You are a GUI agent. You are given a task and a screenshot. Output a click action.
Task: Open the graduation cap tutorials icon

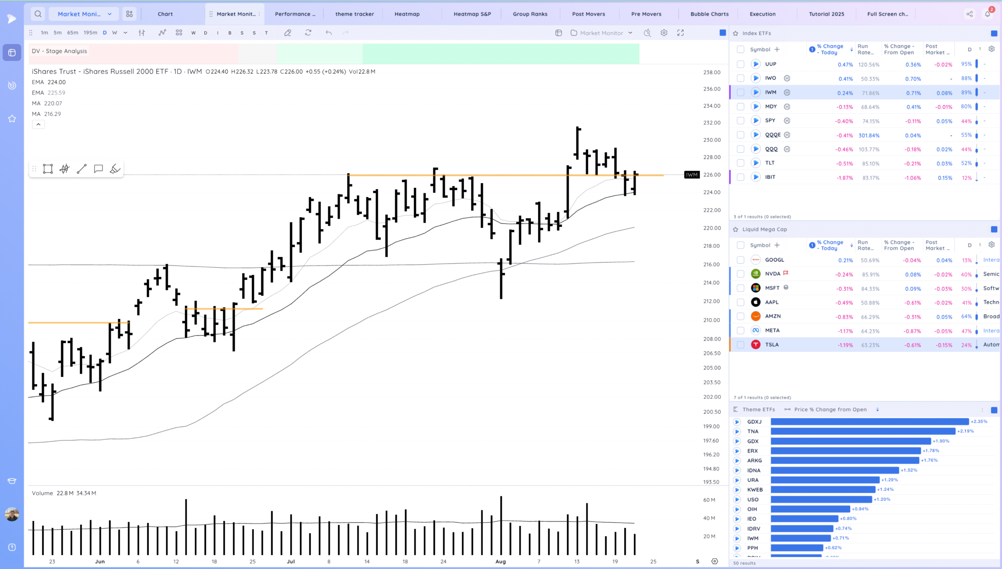pos(12,481)
